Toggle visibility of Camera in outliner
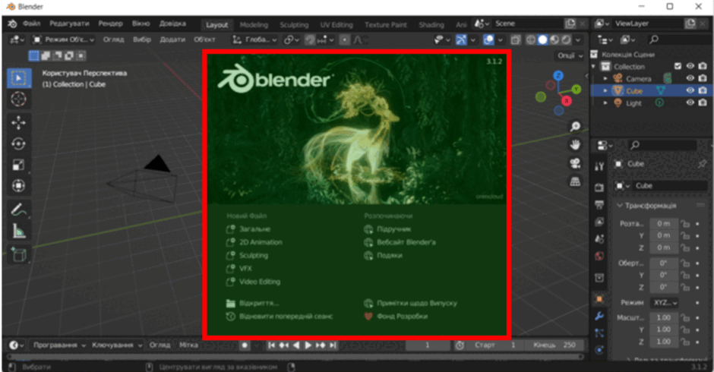The width and height of the screenshot is (714, 372). tap(690, 78)
